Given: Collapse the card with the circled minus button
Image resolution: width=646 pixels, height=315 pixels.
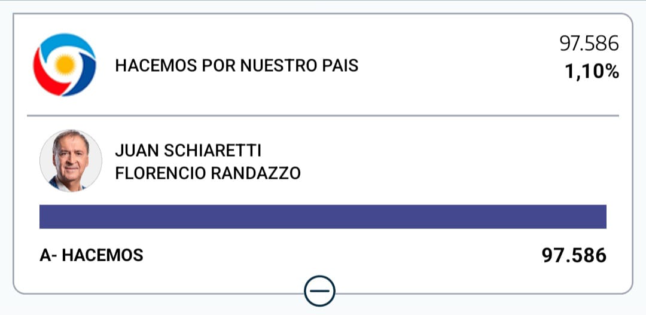Looking at the screenshot, I should (x=319, y=292).
